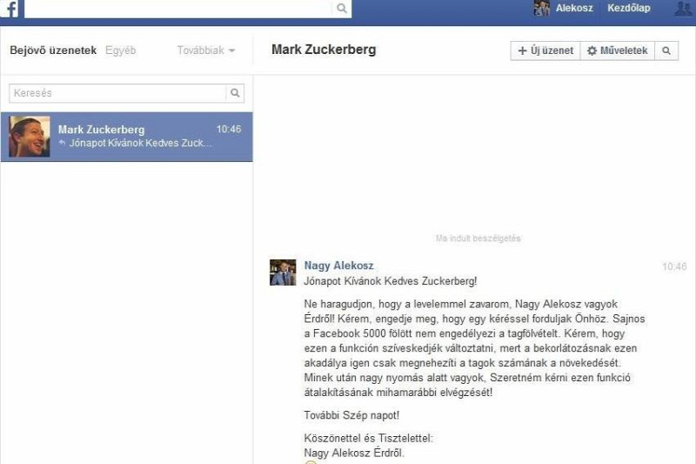Open Mark Zuckerberg conversation in list

click(126, 137)
